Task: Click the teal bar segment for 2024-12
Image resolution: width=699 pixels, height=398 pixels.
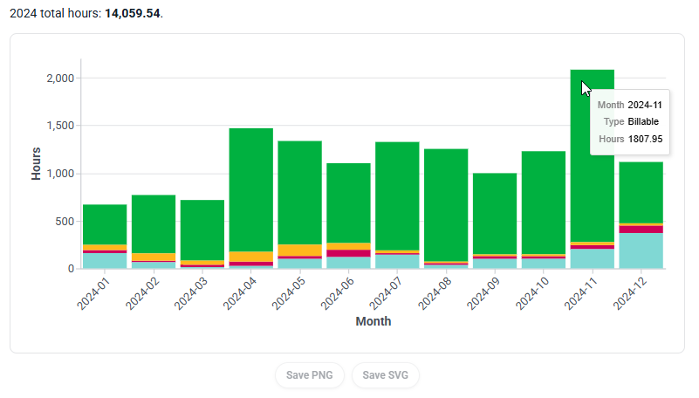Action: (641, 250)
